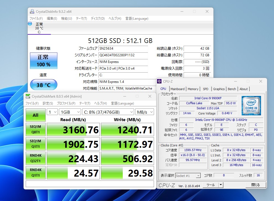
Task: Click the processor name Intel Core i9 9900KF
Action: click(208, 98)
